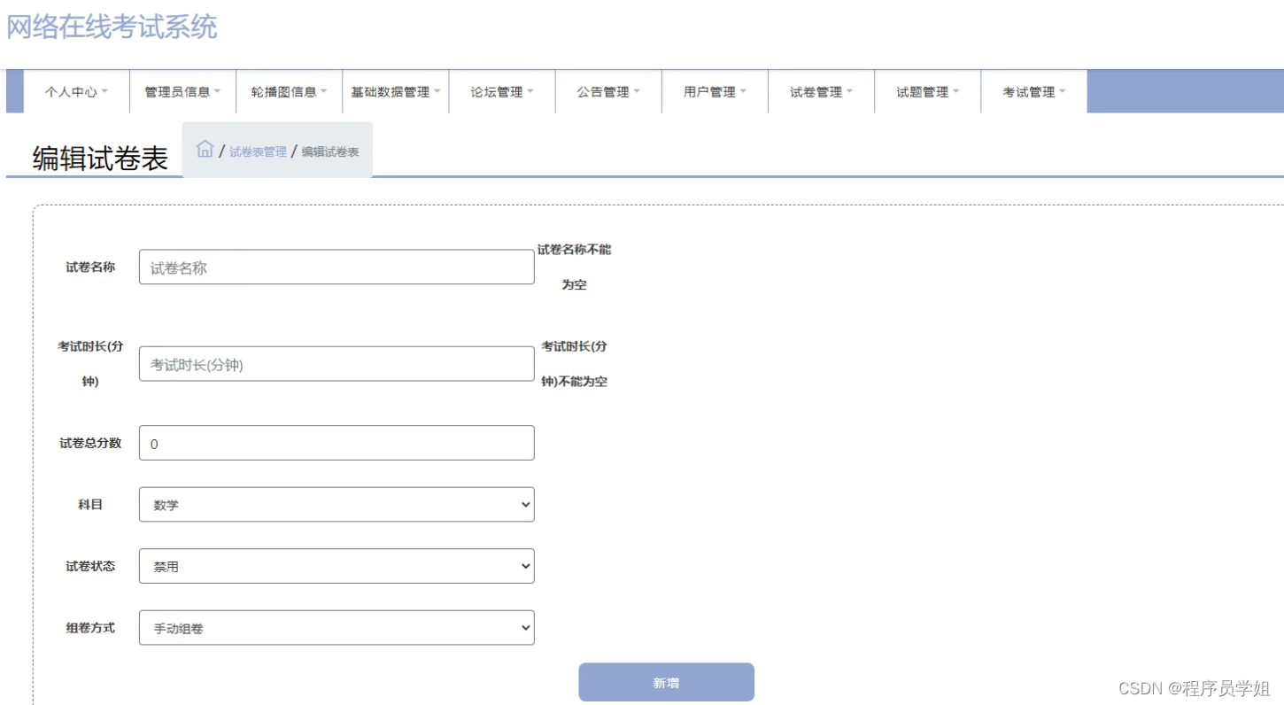Open the 试卷状态 dropdown showing 禁用

[x=336, y=566]
